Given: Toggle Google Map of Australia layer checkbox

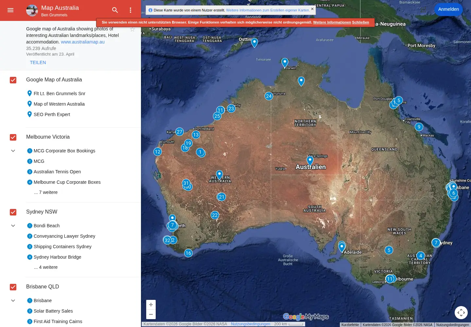Looking at the screenshot, I should point(13,80).
